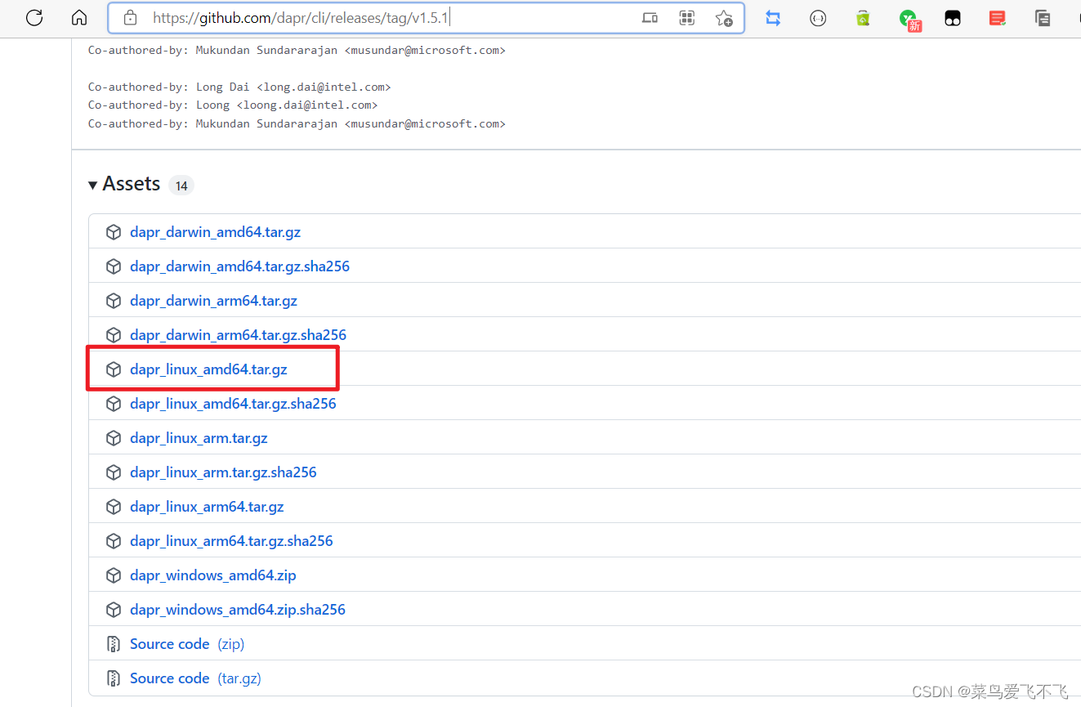Image resolution: width=1081 pixels, height=707 pixels.
Task: Download Source code (tar.gz)
Action: point(195,678)
